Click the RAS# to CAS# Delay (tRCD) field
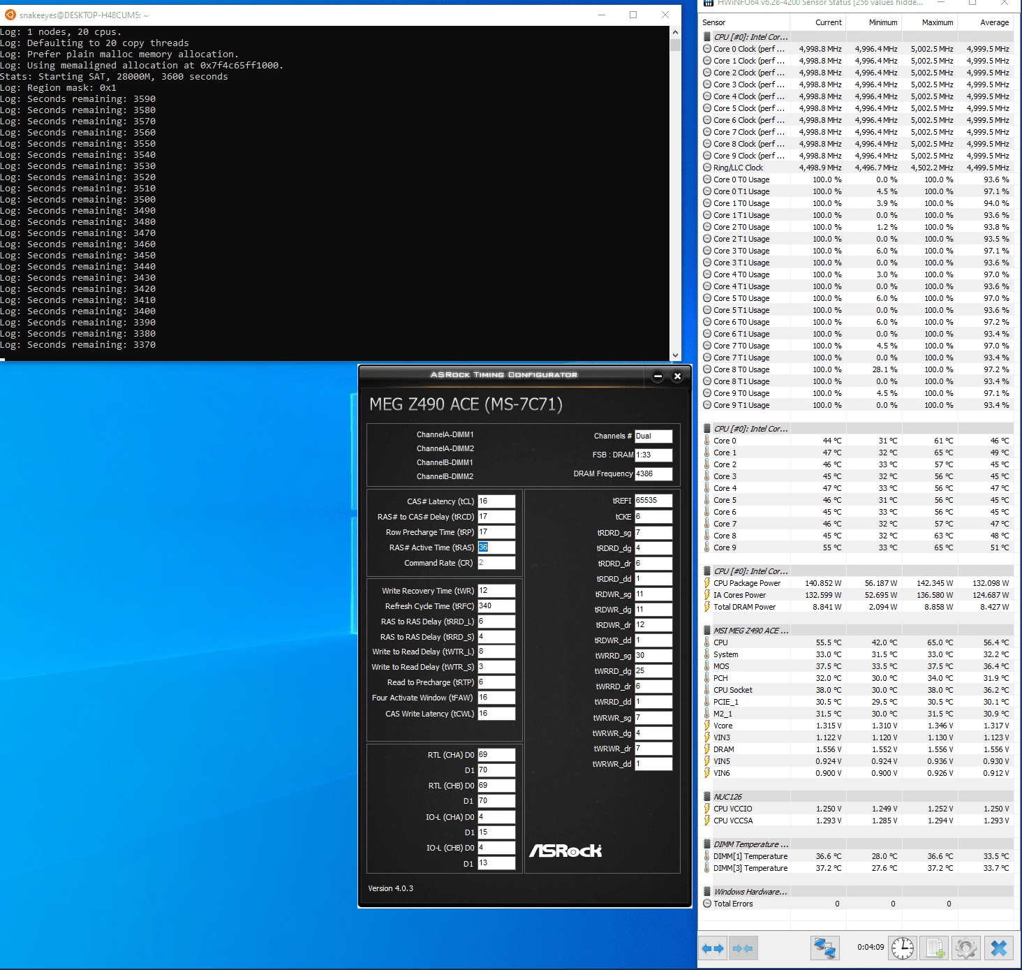The height and width of the screenshot is (970, 1022). tap(496, 517)
